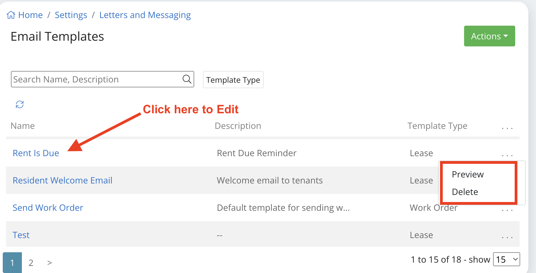Select Preview from the context menu

click(468, 174)
